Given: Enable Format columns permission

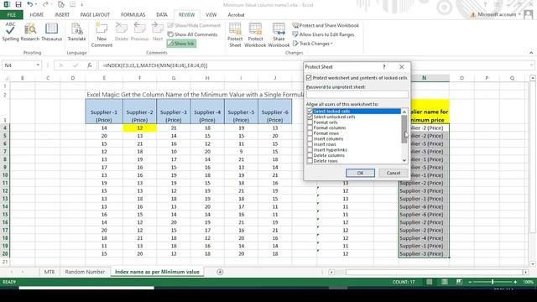Looking at the screenshot, I should pos(310,128).
